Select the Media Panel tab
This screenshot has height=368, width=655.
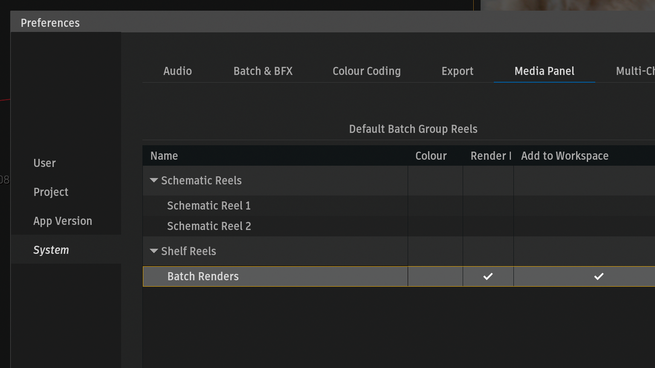[x=544, y=71]
